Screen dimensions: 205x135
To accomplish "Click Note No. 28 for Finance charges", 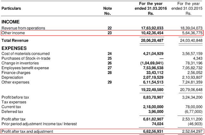I will [110, 73].
